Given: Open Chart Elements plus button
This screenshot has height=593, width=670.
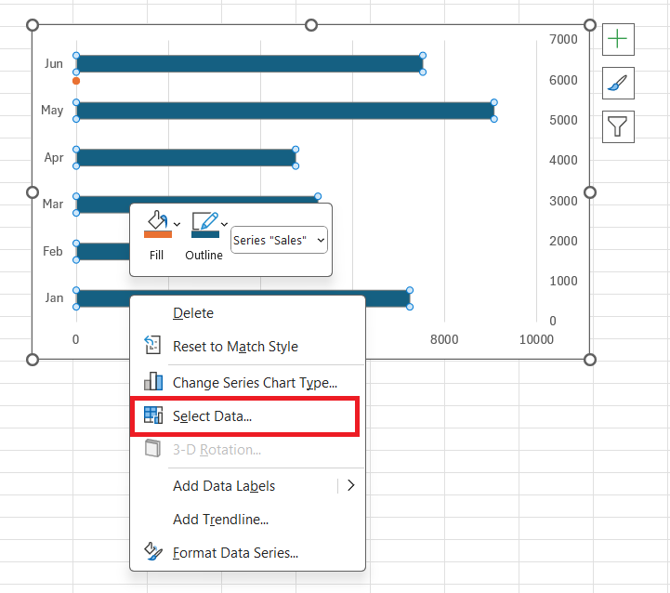Looking at the screenshot, I should tap(618, 39).
